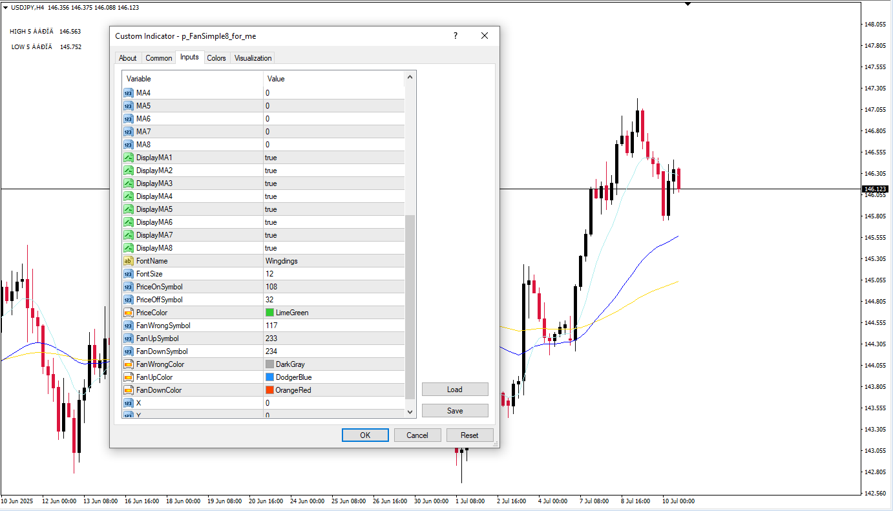Click the scrollbar up arrow
Image resolution: width=893 pixels, height=511 pixels.
[x=410, y=78]
